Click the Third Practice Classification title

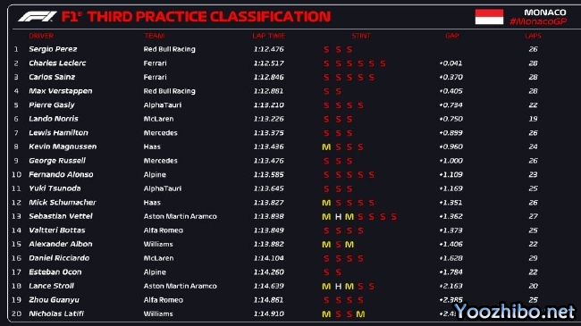(x=209, y=17)
